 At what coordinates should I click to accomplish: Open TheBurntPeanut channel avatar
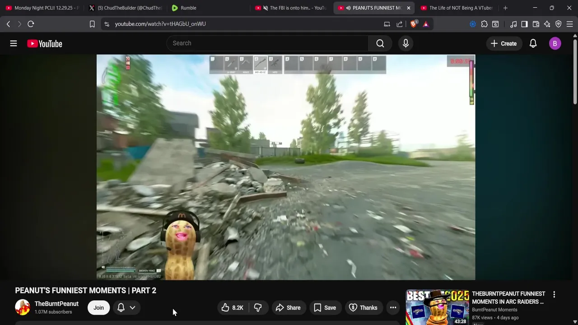click(x=22, y=307)
